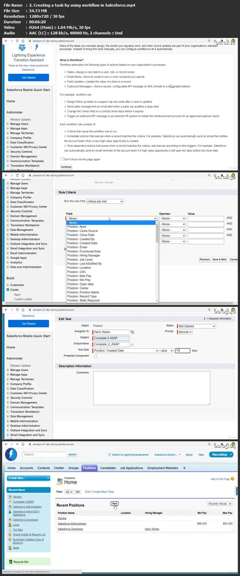This screenshot has width=240, height=576.
Task: Click the Go! button beside View
Action: coord(78,492)
